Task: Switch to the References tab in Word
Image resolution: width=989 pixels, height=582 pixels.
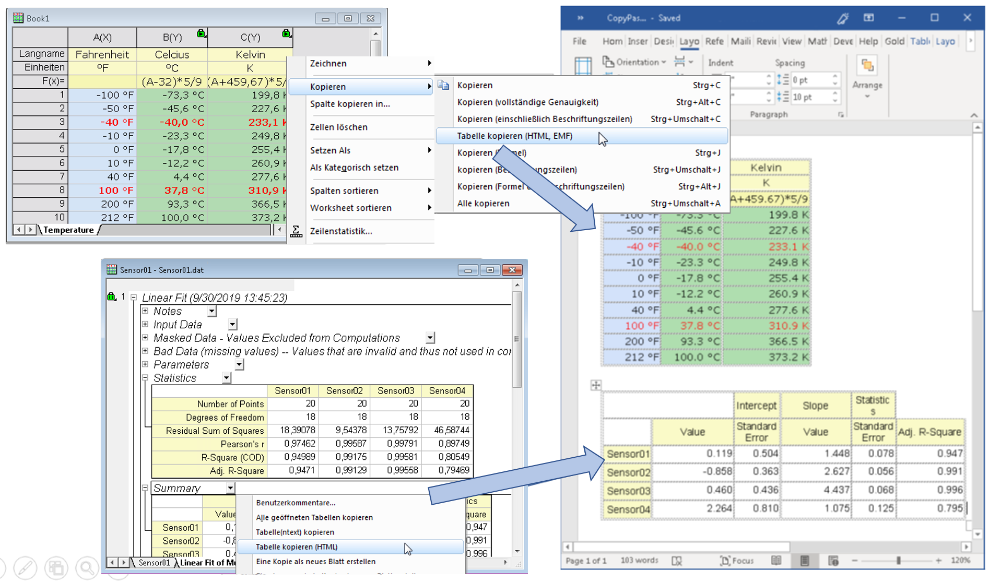Action: point(714,41)
